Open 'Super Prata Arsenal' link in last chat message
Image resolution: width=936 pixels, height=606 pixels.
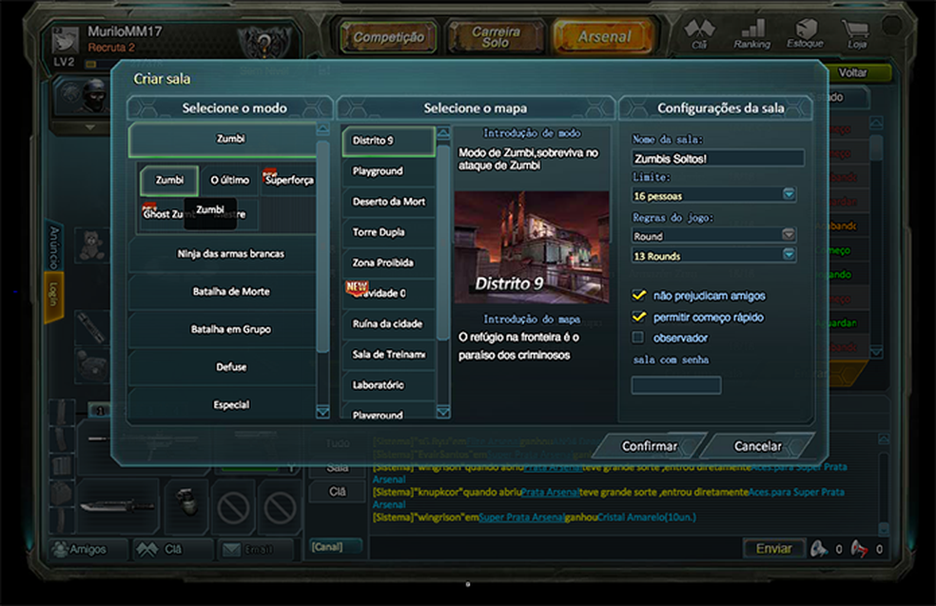521,518
